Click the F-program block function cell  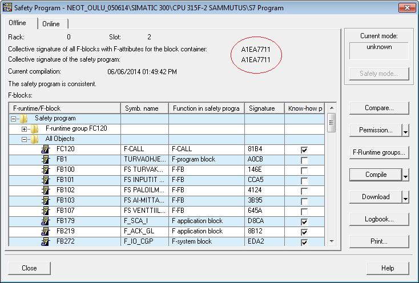pyautogui.click(x=207, y=159)
